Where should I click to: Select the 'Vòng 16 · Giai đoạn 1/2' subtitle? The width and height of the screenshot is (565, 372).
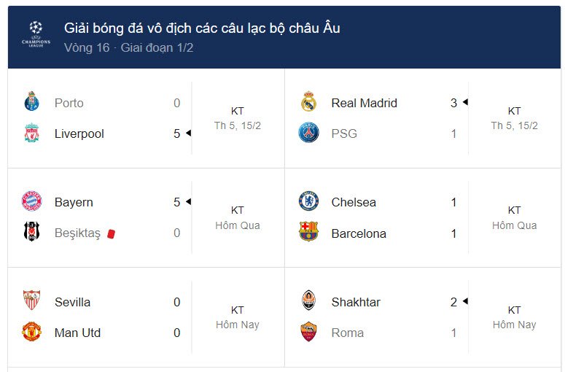click(128, 47)
